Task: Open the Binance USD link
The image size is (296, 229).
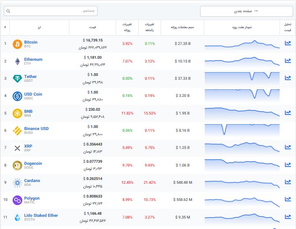Action: [37, 129]
